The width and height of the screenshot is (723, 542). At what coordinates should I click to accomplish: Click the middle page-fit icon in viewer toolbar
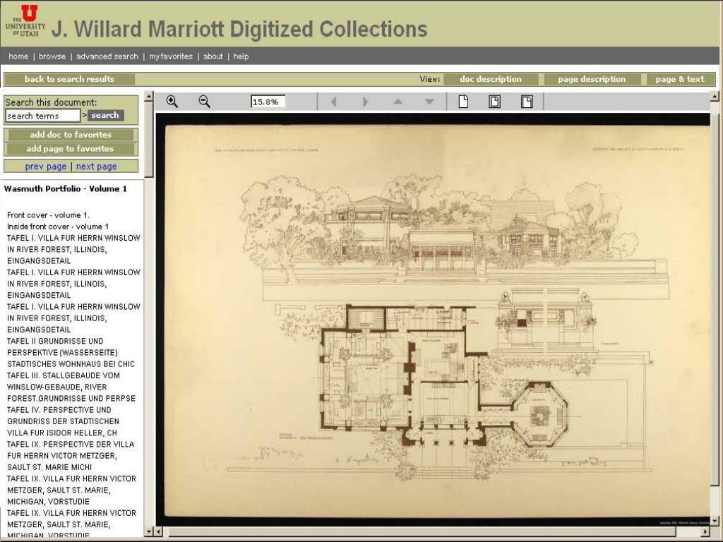[x=494, y=102]
